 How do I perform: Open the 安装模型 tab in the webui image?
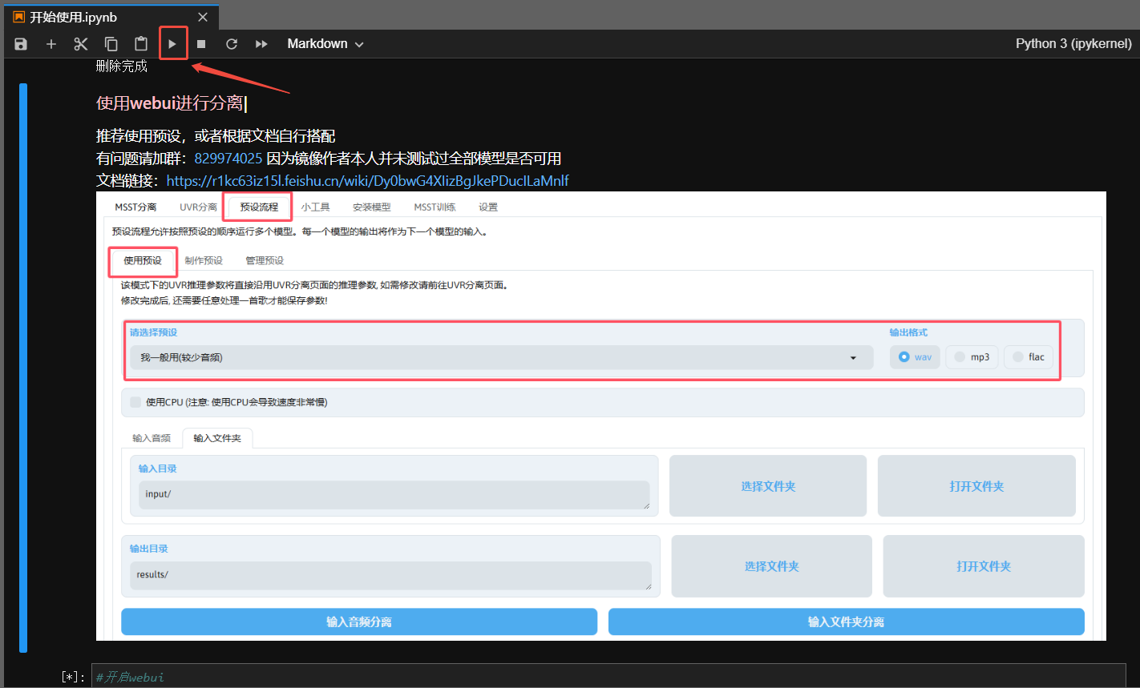(372, 207)
